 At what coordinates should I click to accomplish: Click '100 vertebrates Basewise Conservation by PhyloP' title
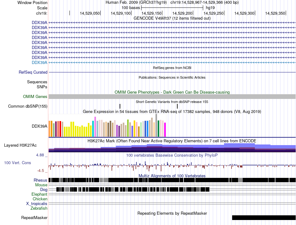pyautogui.click(x=172, y=155)
